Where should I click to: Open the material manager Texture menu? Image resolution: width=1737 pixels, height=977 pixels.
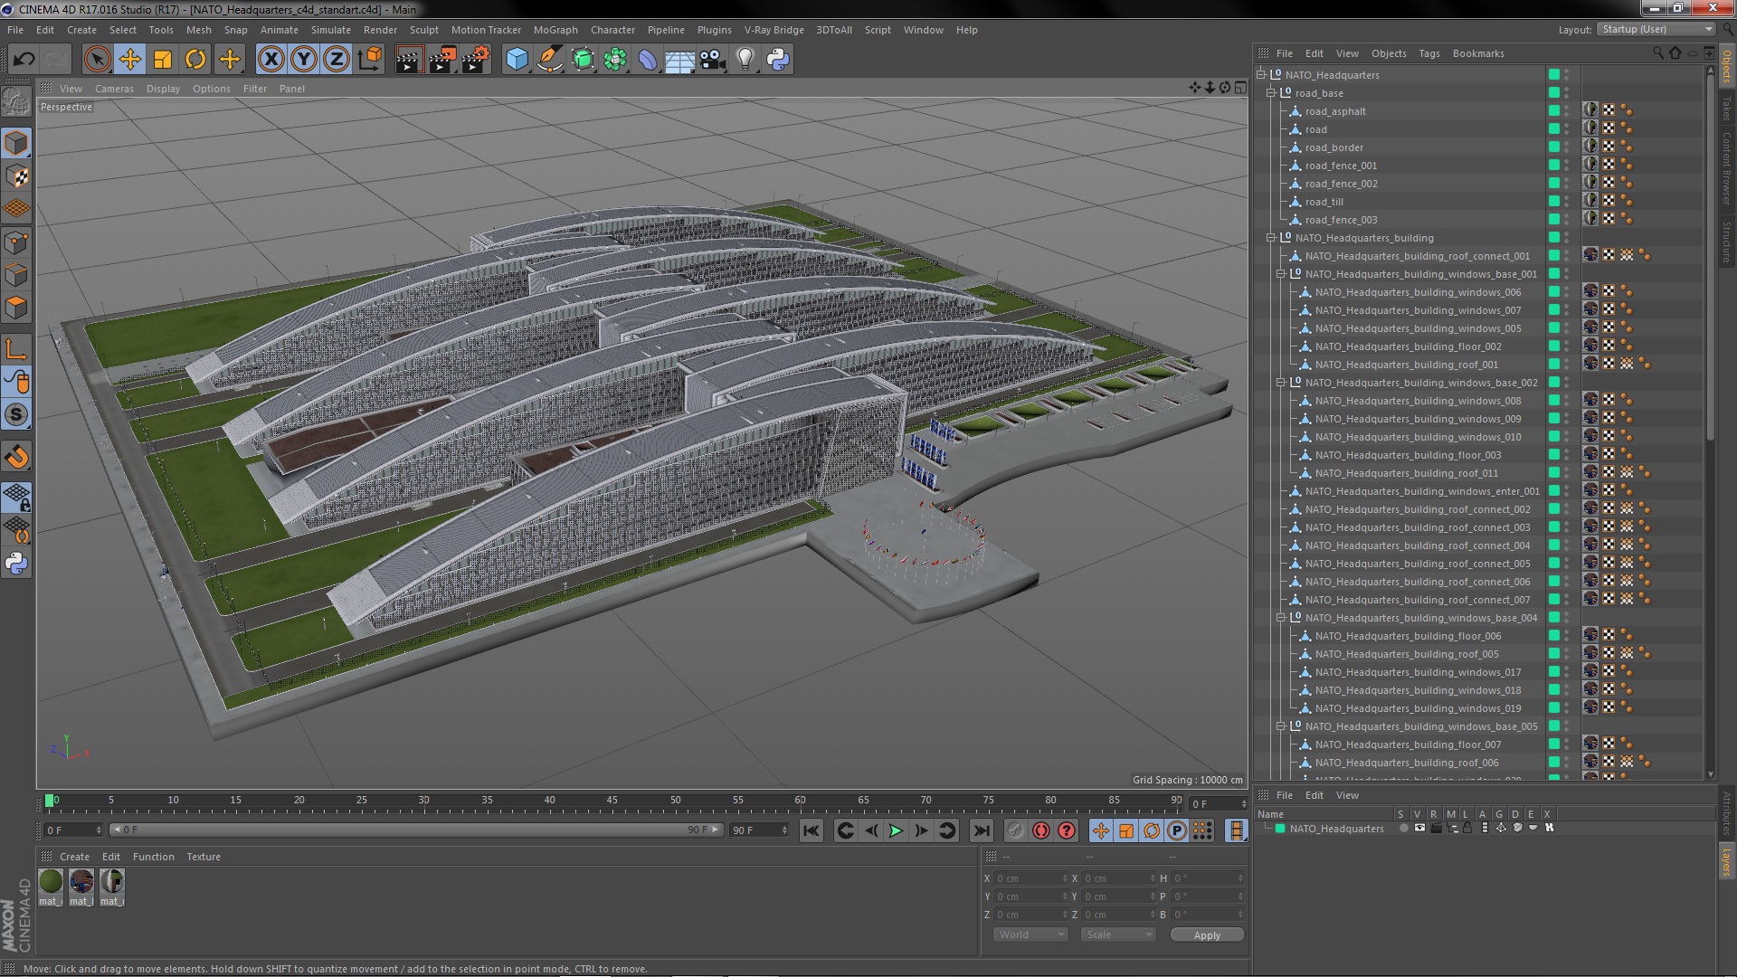[x=204, y=857]
